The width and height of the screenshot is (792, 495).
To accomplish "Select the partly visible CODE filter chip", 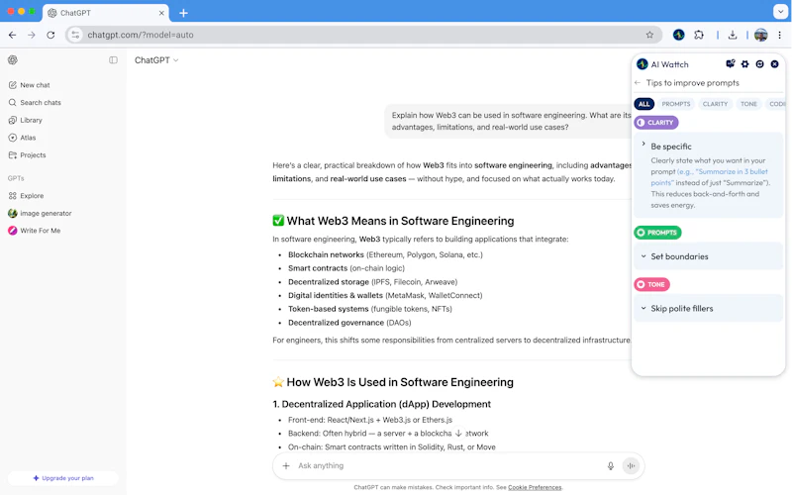I will (x=776, y=104).
